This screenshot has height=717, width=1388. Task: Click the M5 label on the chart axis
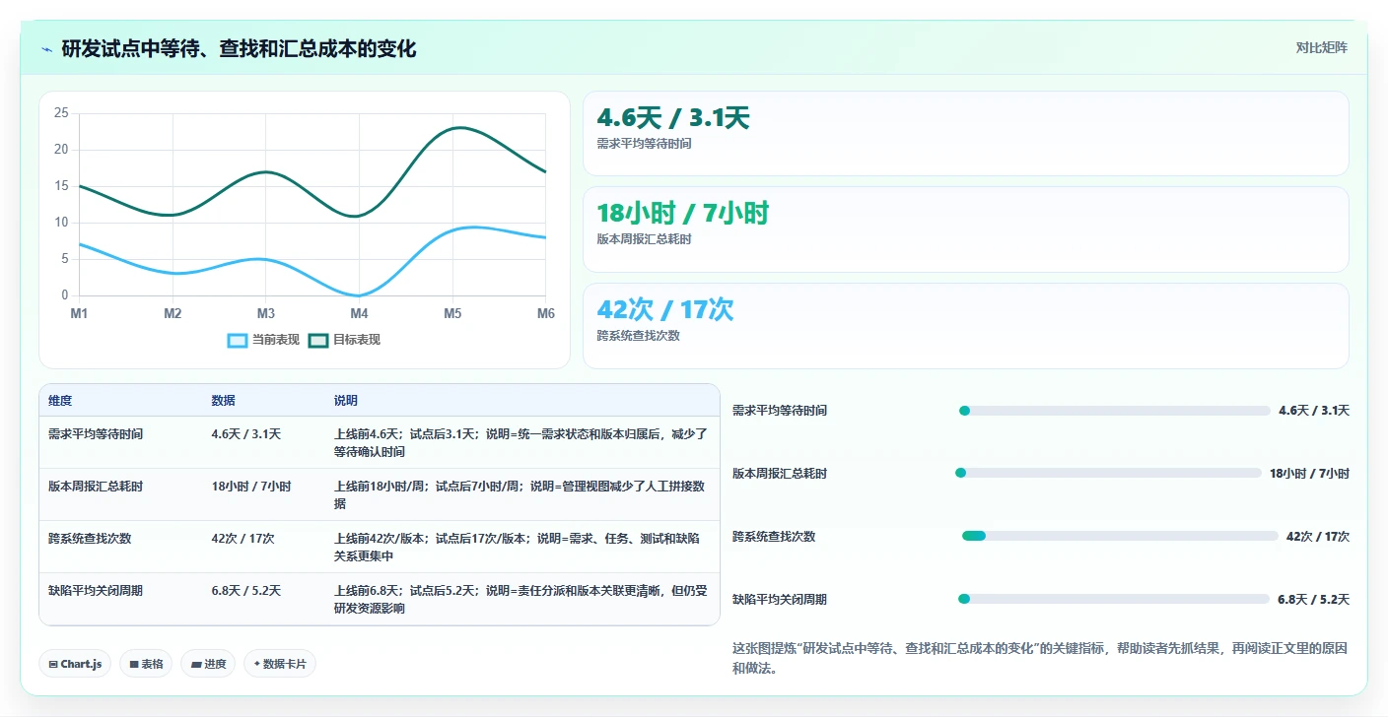tap(452, 313)
